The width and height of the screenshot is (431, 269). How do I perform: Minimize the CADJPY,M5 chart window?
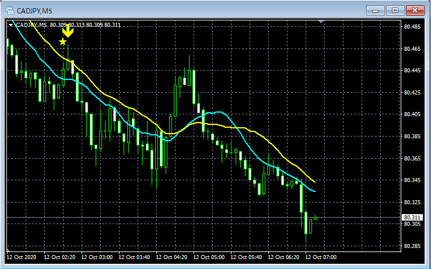(x=376, y=11)
